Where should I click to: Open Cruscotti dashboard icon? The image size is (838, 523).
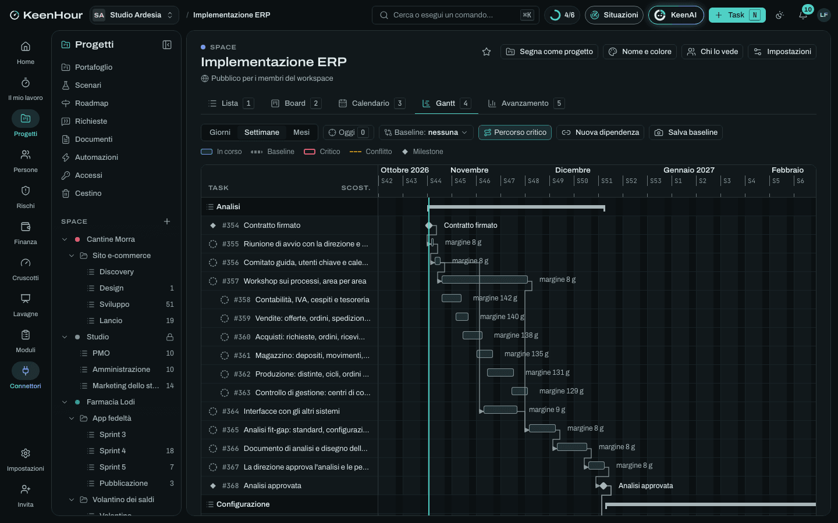26,263
